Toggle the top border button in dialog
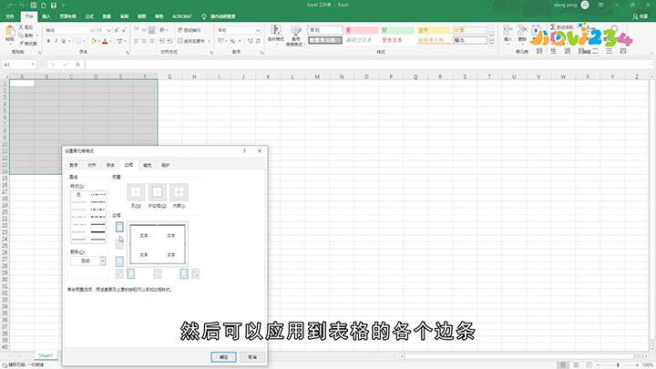The image size is (656, 369). click(x=119, y=227)
